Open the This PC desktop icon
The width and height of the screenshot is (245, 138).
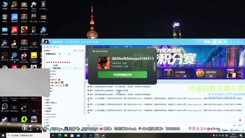click(5, 5)
